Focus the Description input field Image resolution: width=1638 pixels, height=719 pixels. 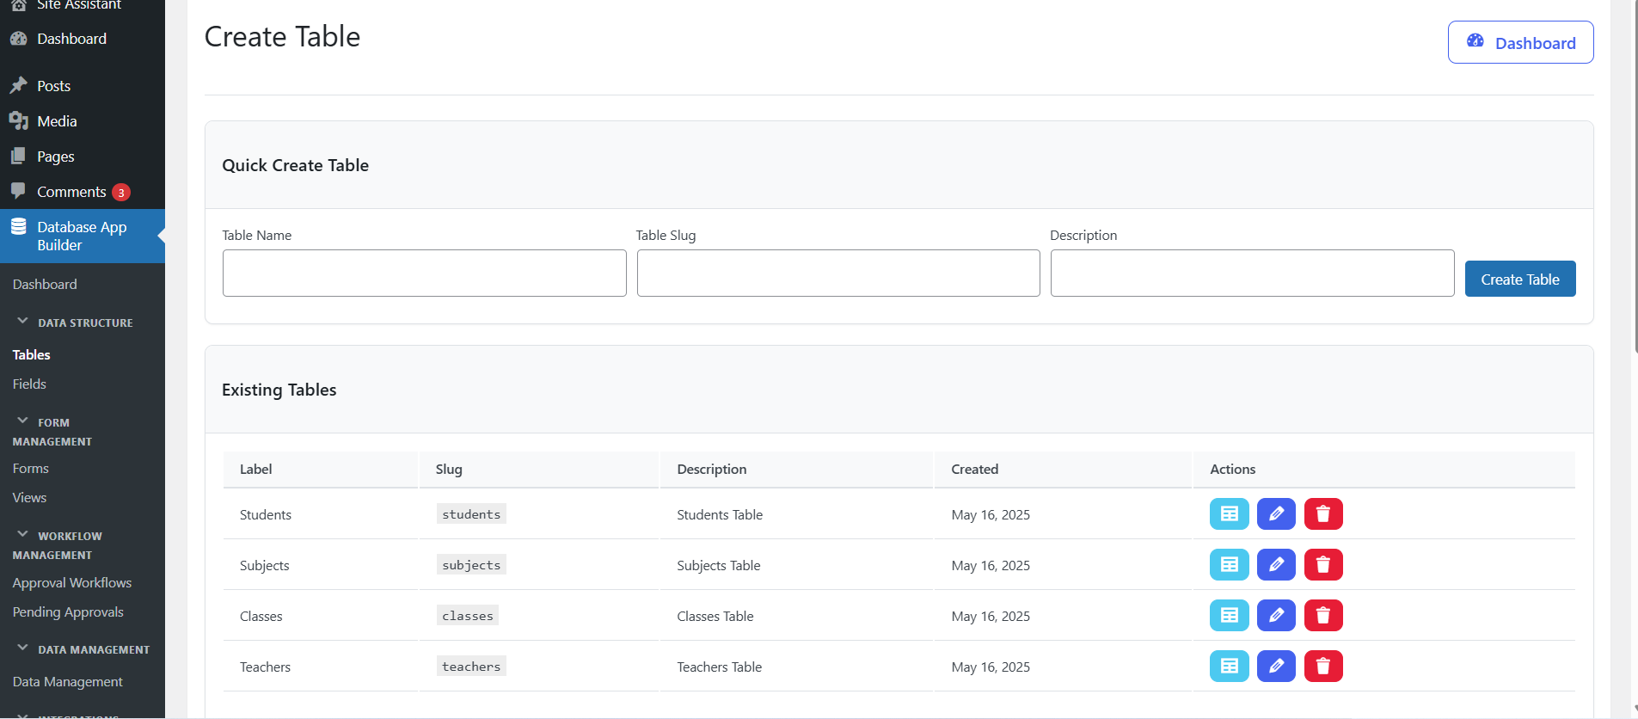coord(1252,273)
